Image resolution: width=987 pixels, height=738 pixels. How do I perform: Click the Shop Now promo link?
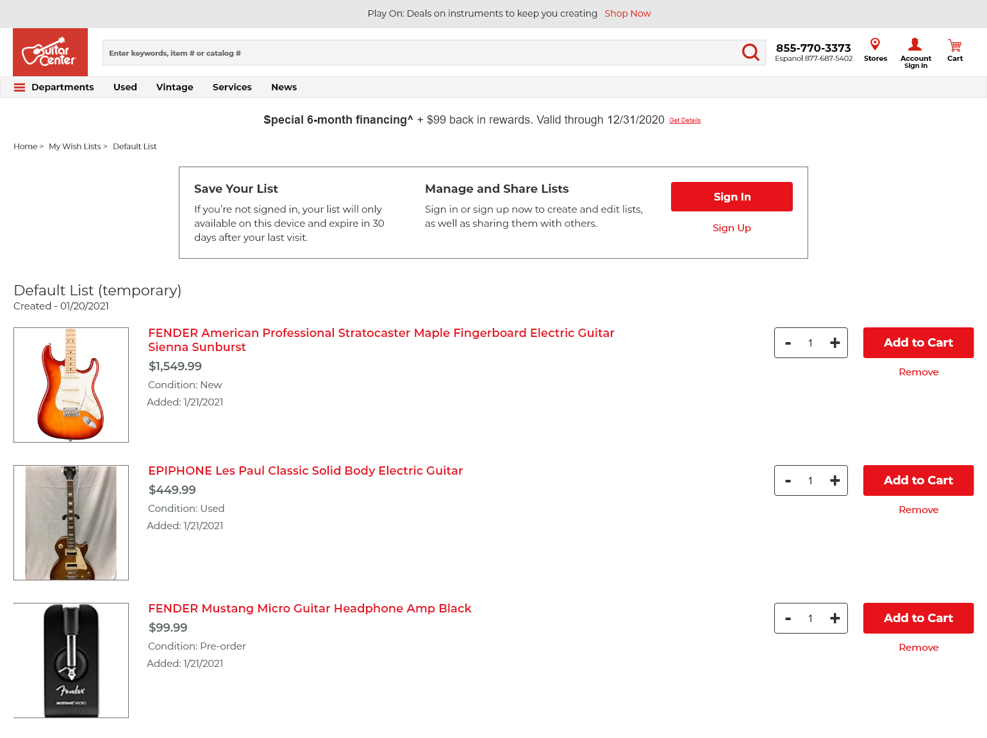tap(627, 13)
